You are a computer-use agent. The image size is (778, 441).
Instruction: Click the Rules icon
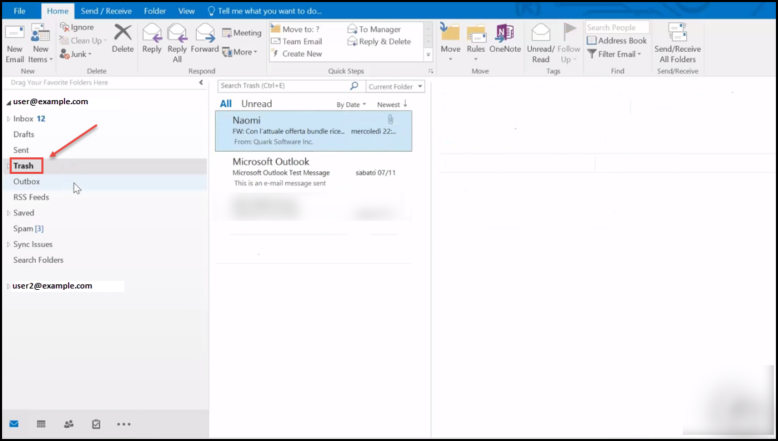(476, 33)
